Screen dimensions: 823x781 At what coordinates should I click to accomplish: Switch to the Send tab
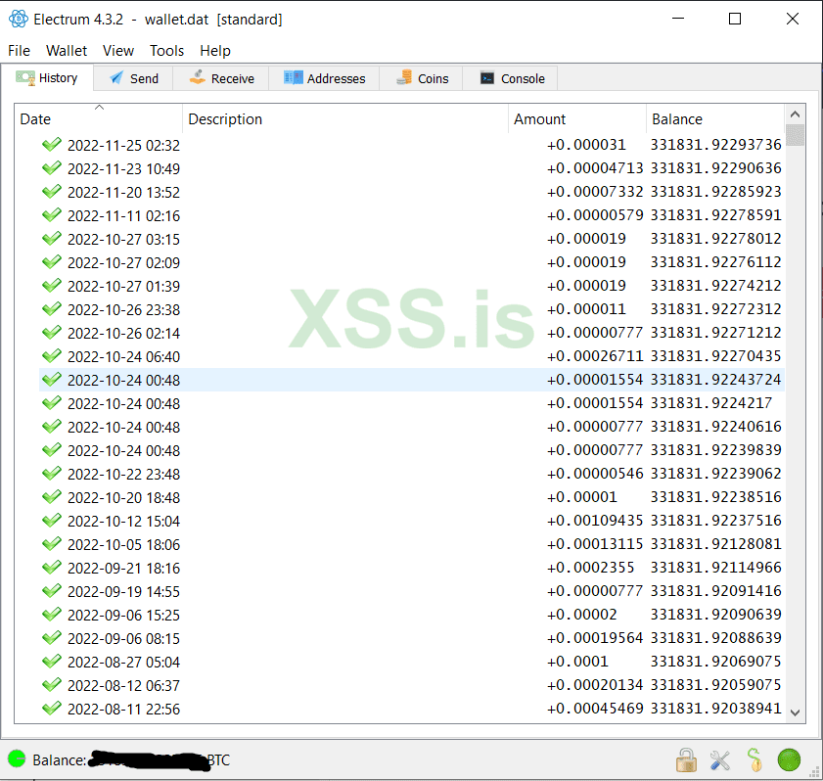[134, 78]
